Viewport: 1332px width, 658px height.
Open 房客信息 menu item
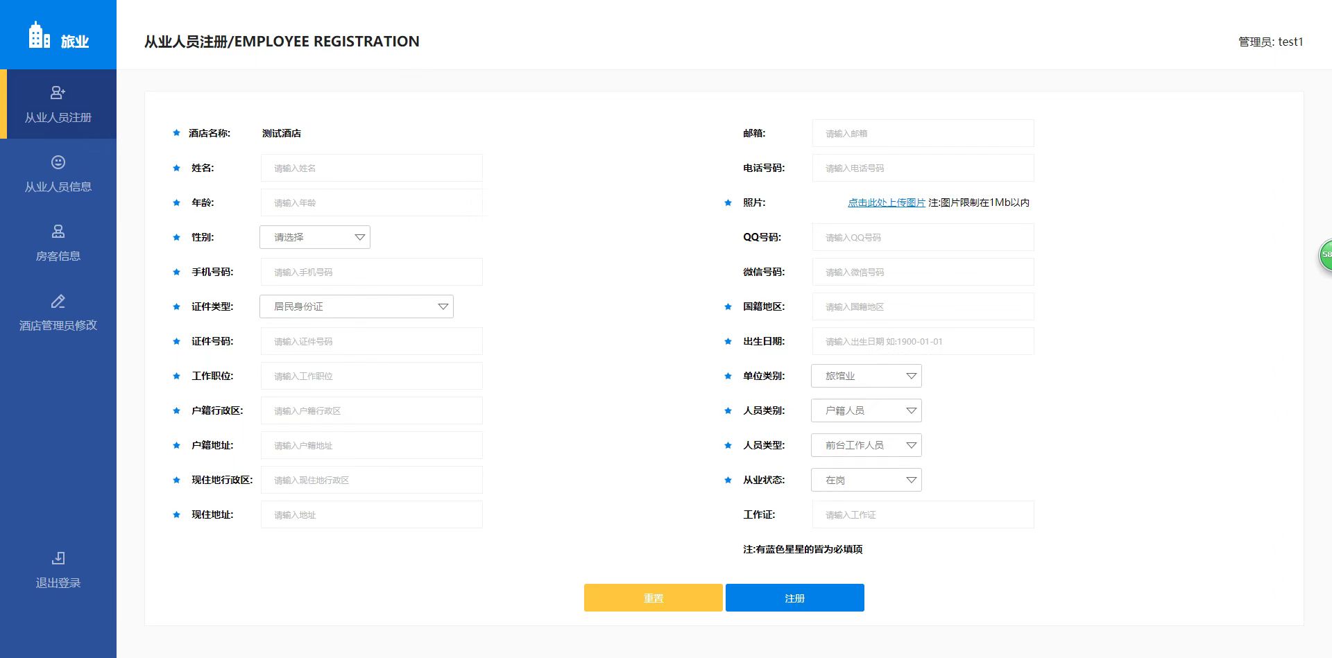(58, 243)
